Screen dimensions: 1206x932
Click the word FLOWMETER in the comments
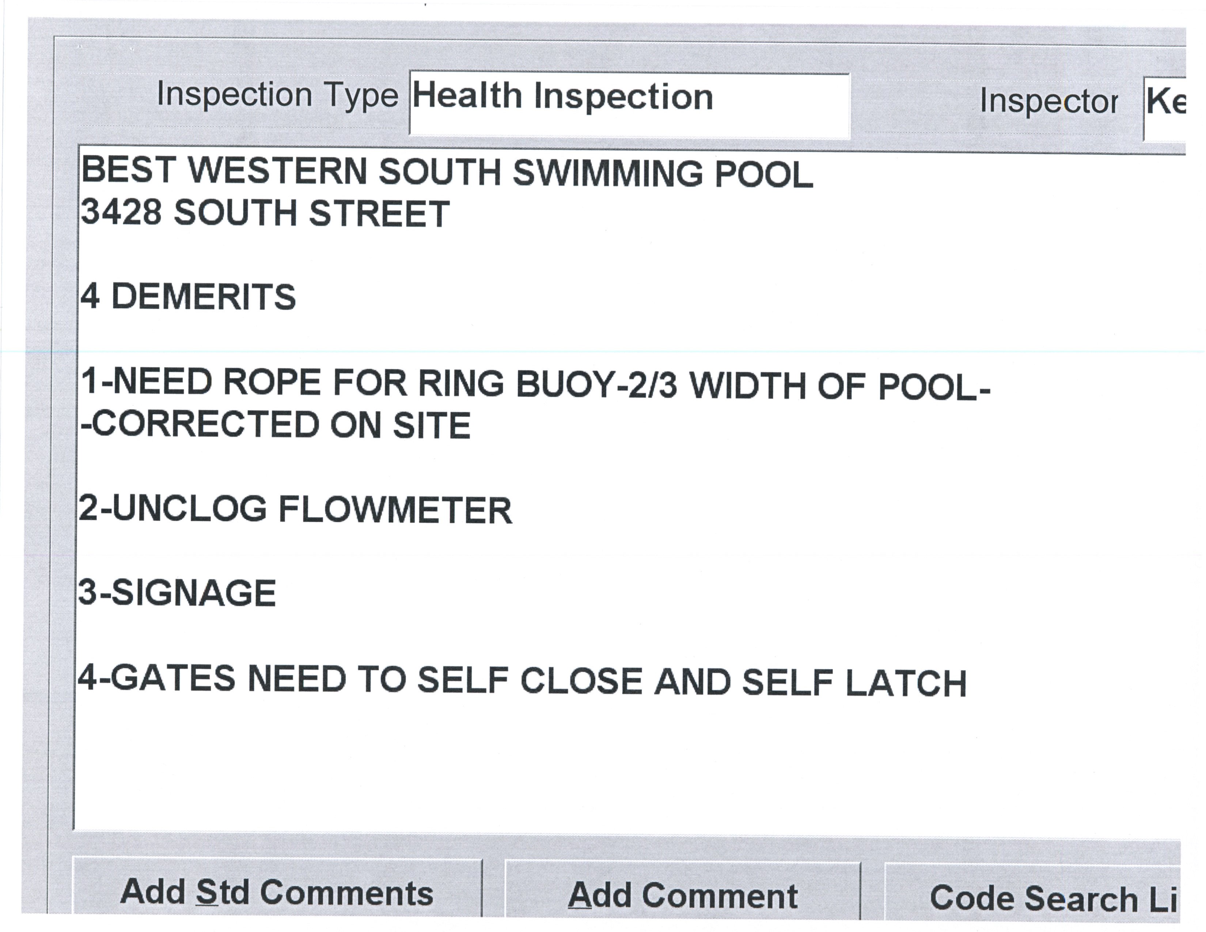pos(395,510)
